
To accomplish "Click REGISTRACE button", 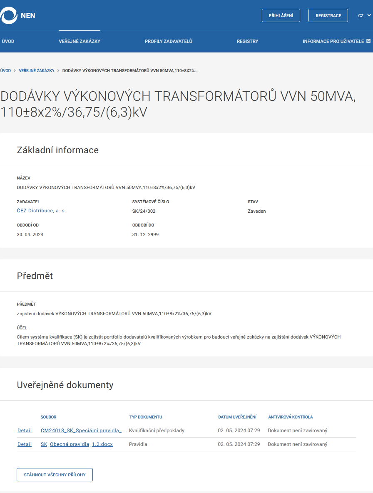I will click(328, 15).
